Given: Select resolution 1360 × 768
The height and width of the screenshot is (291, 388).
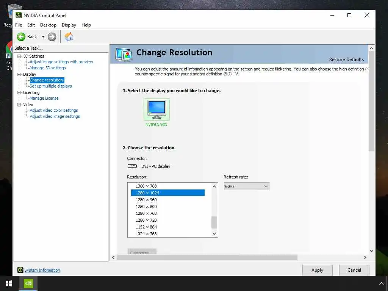Looking at the screenshot, I should 168,186.
